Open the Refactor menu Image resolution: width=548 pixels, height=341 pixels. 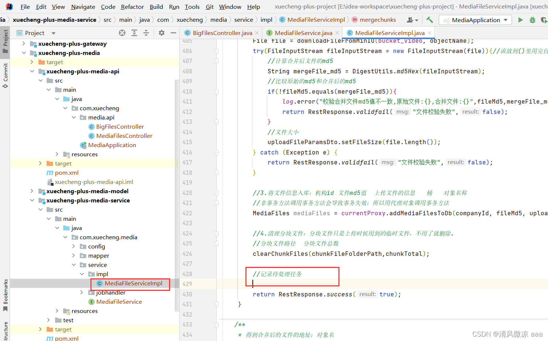(132, 7)
